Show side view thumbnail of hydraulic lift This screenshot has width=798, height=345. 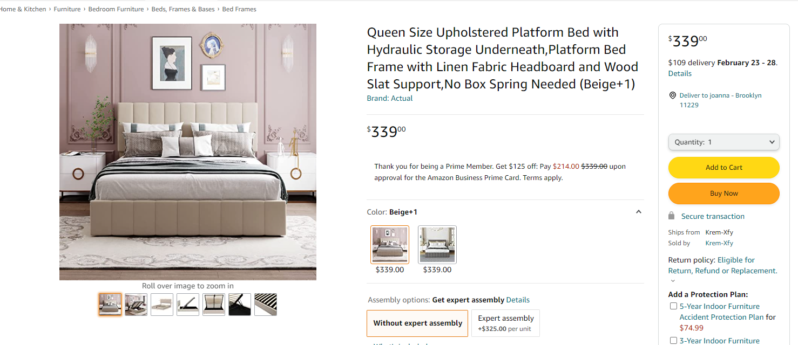tap(188, 305)
